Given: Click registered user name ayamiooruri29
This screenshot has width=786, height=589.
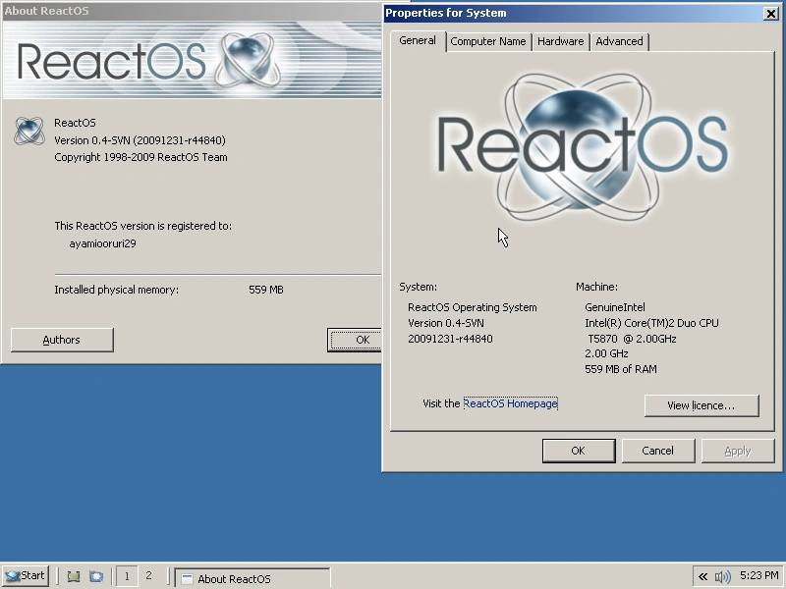Looking at the screenshot, I should pyautogui.click(x=102, y=243).
